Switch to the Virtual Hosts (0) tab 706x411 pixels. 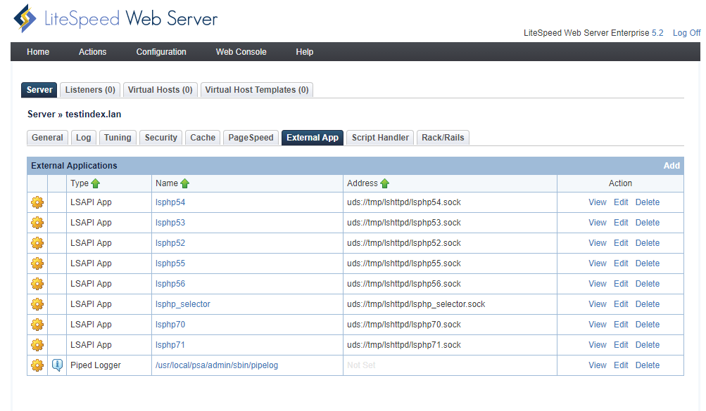click(x=160, y=90)
